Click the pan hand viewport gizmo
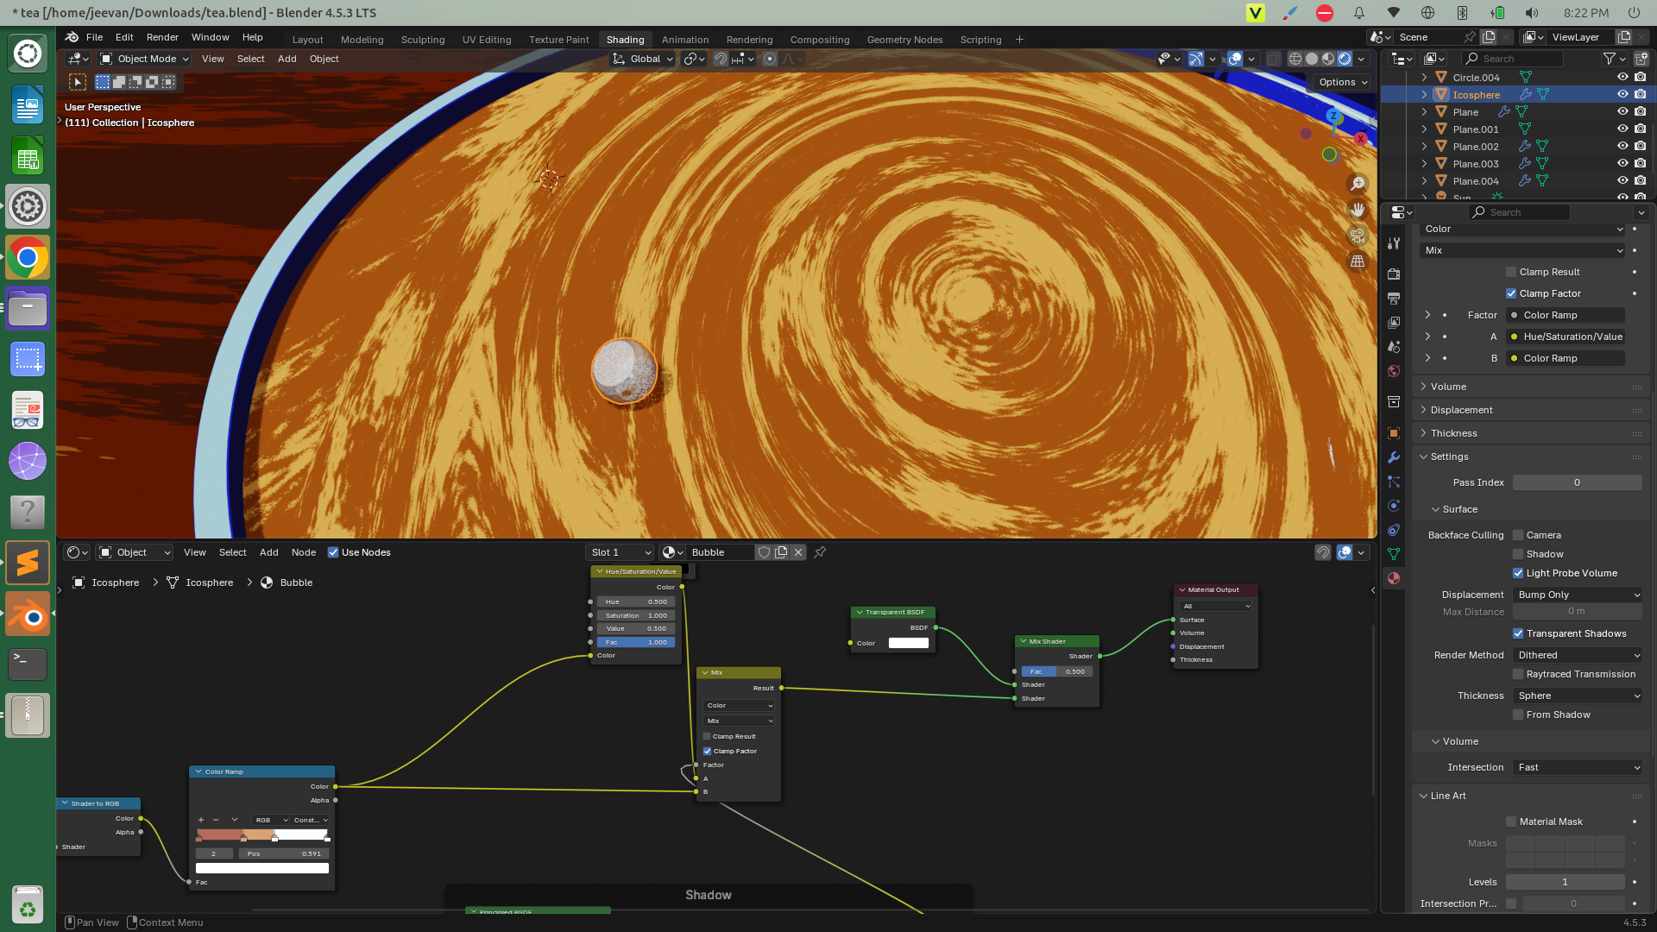This screenshot has width=1657, height=932. click(1358, 209)
